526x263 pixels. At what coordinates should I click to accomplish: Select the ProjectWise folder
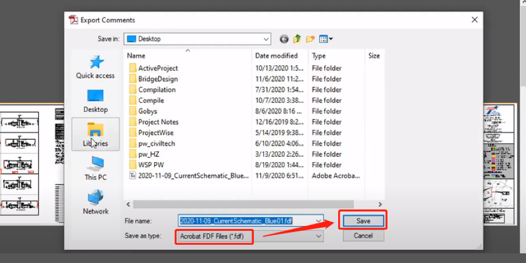[156, 133]
